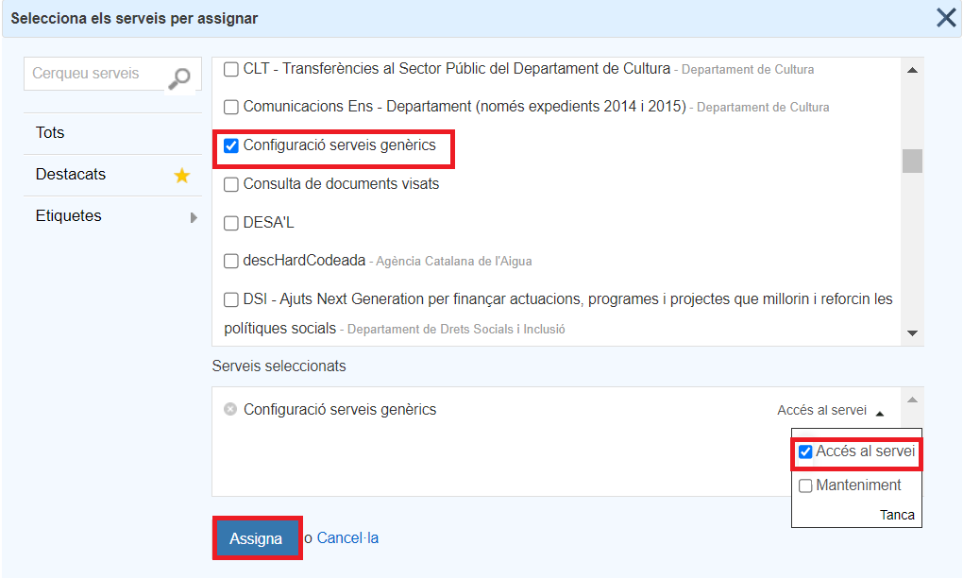
Task: Remove selected Configuració serveis genèrics with x icon
Action: click(230, 410)
